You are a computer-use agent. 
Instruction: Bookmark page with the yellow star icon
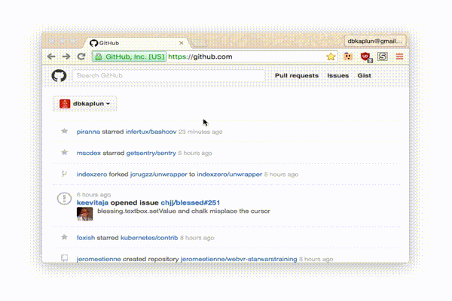tap(331, 56)
